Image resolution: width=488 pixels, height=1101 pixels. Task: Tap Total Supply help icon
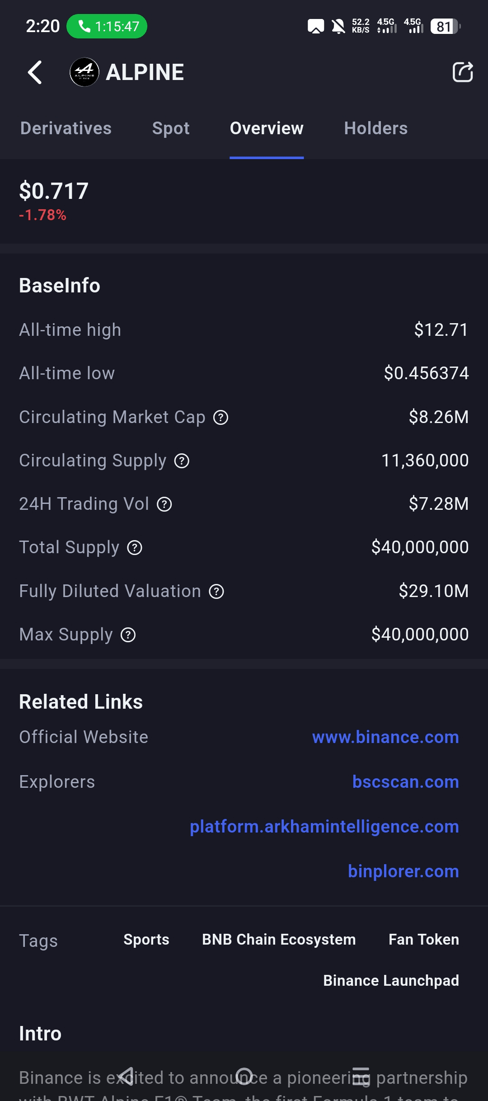coord(135,548)
